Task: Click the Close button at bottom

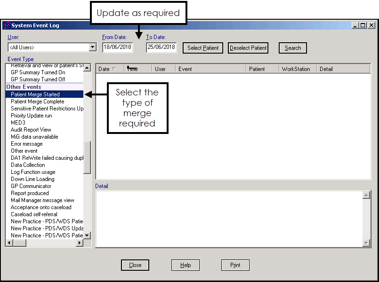Action: click(135, 265)
